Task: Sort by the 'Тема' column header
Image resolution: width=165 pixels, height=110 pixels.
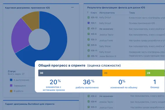Action: coord(132,13)
